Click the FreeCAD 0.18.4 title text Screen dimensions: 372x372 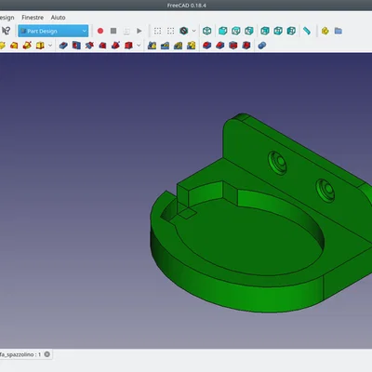(x=186, y=6)
